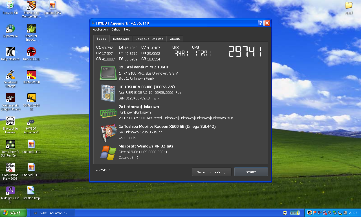This screenshot has width=361, height=217.
Task: Click the window help question-mark button
Action: [x=261, y=23]
